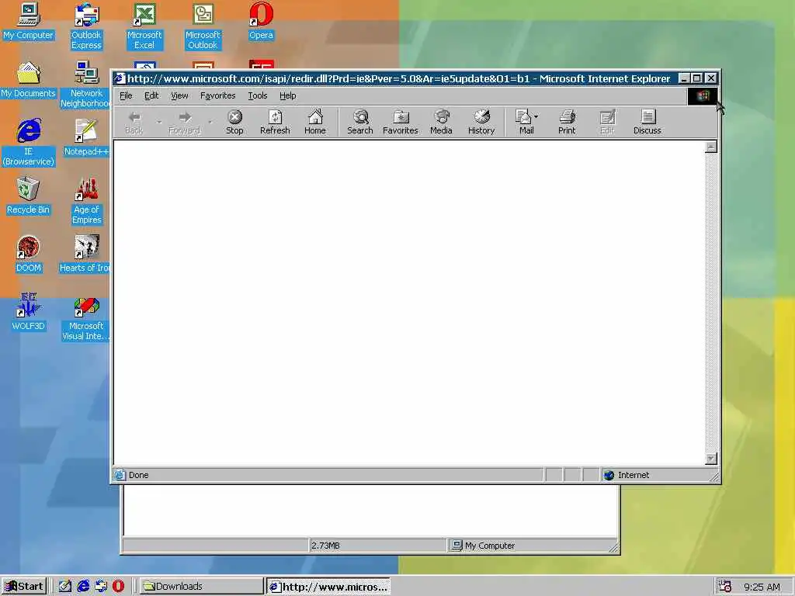Click the Forward toolbar button
The image size is (795, 596).
pos(185,122)
